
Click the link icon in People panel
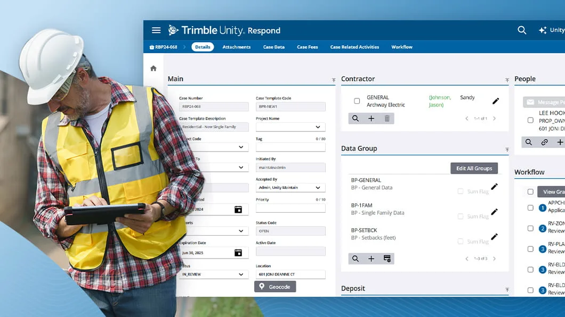[x=544, y=143]
